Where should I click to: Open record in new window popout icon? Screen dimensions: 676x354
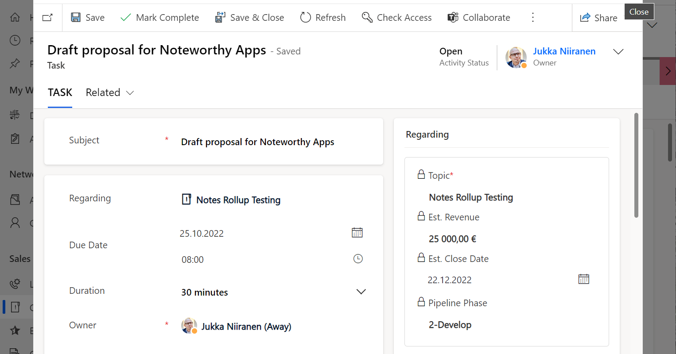(x=47, y=18)
